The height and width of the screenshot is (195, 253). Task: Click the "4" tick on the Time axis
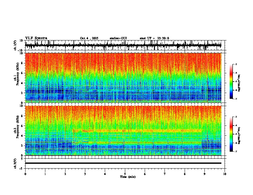point(105,174)
